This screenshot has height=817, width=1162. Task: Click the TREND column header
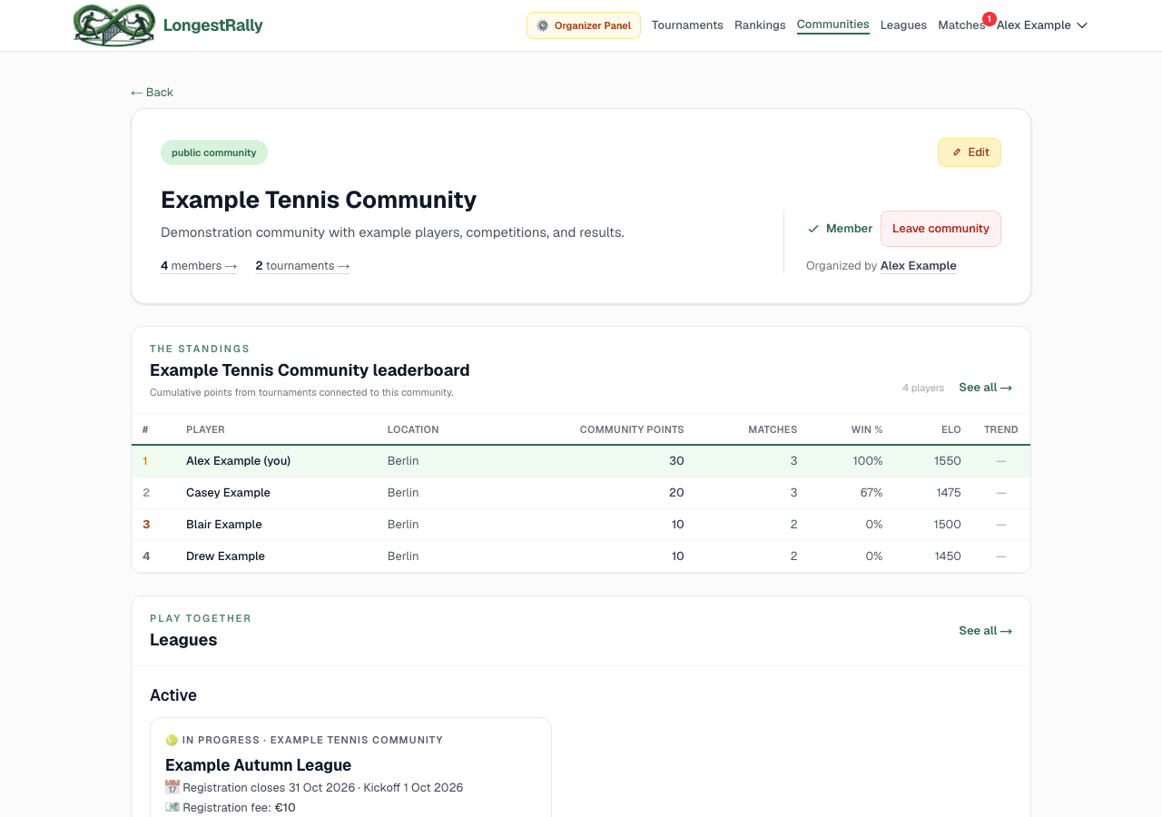1001,430
